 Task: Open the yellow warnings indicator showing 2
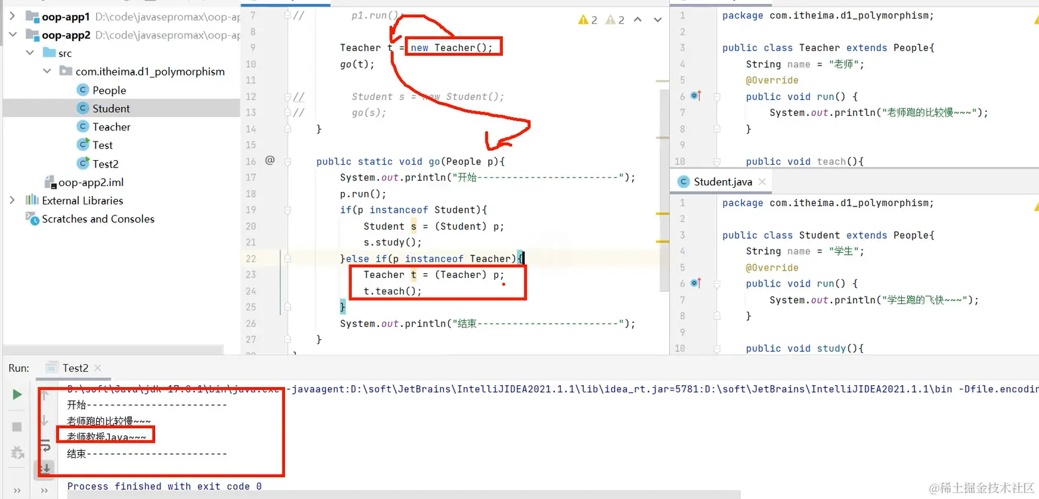[x=588, y=20]
